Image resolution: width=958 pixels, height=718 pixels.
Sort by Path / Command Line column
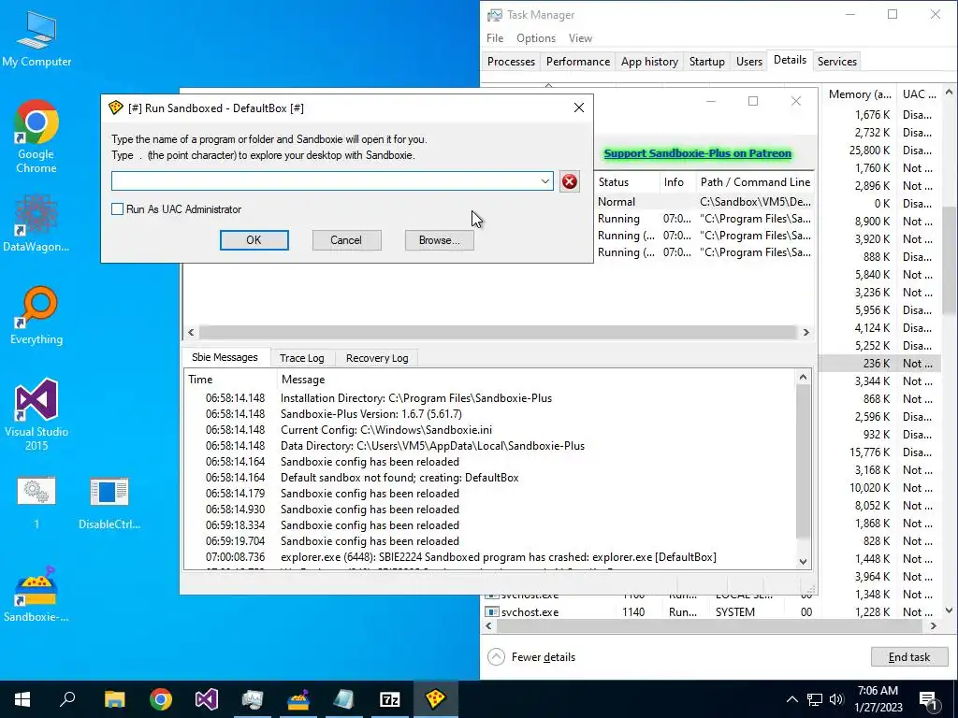pos(755,182)
